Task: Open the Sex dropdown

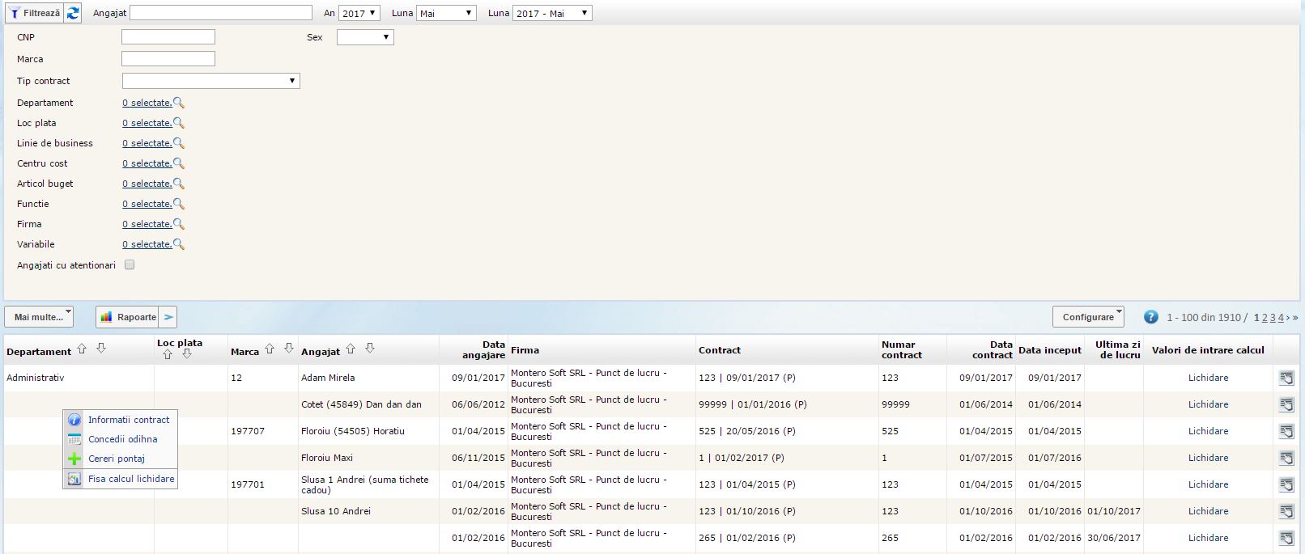Action: click(x=365, y=37)
